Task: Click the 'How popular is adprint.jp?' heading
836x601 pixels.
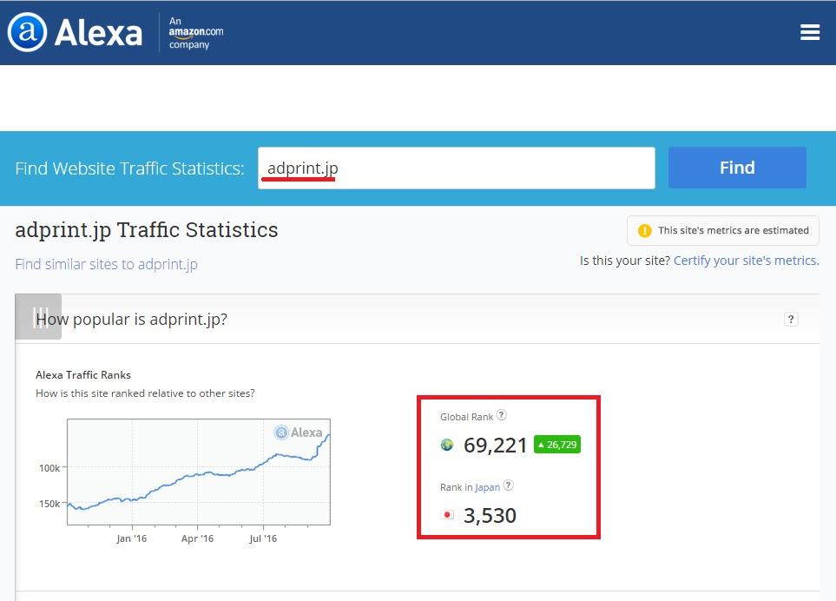Action: (x=132, y=319)
